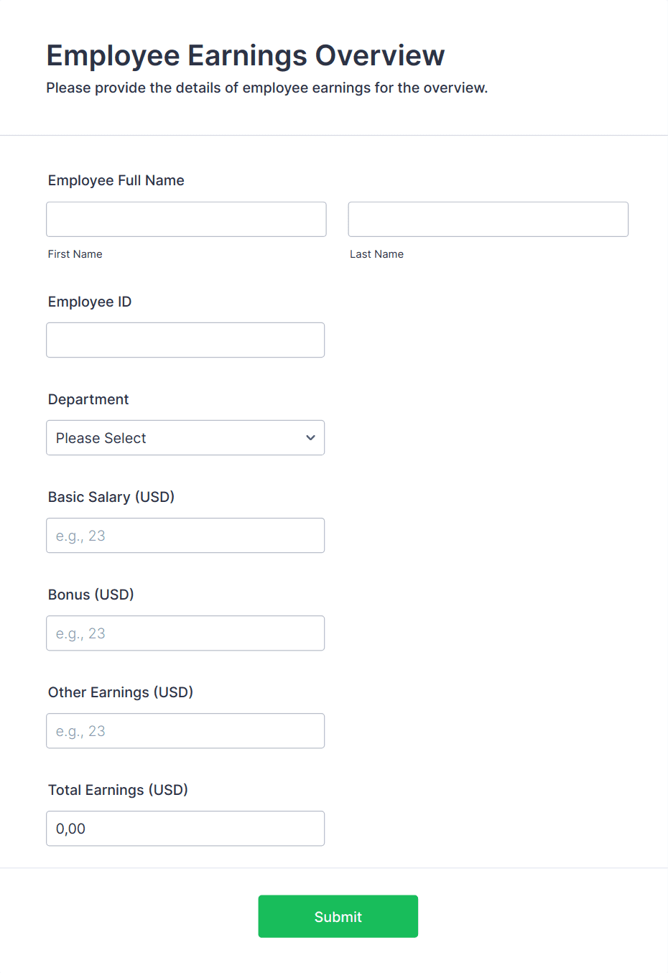Click the Last Name sublabel
Image resolution: width=668 pixels, height=973 pixels.
point(376,253)
